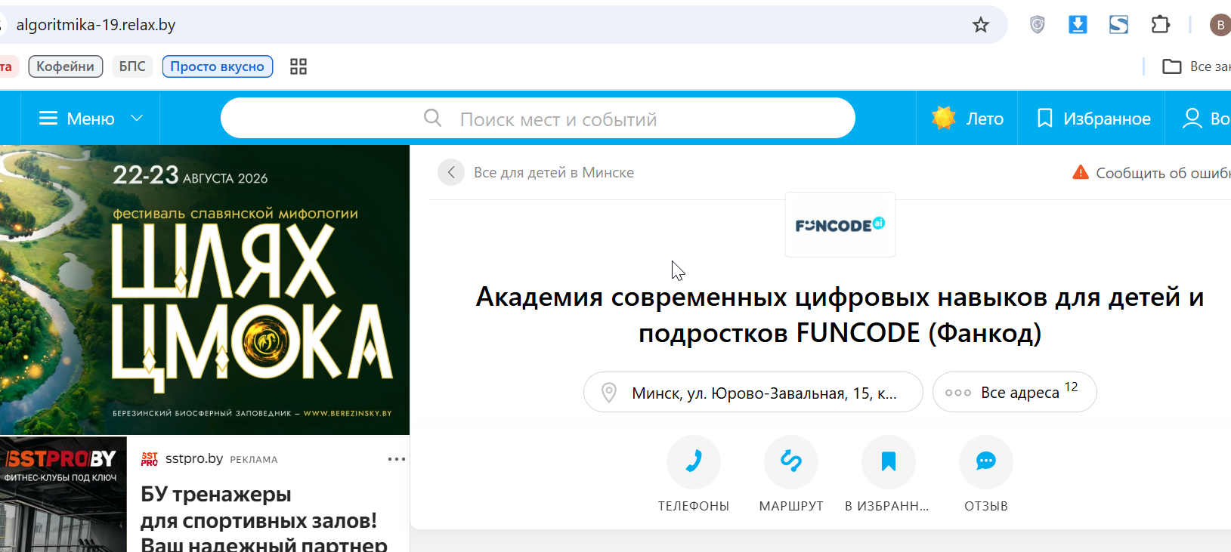The image size is (1231, 552).
Task: Show all 12 addresses with Все адреса
Action: [x=1015, y=392]
